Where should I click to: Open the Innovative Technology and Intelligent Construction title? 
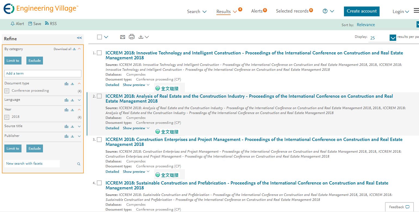[254, 55]
